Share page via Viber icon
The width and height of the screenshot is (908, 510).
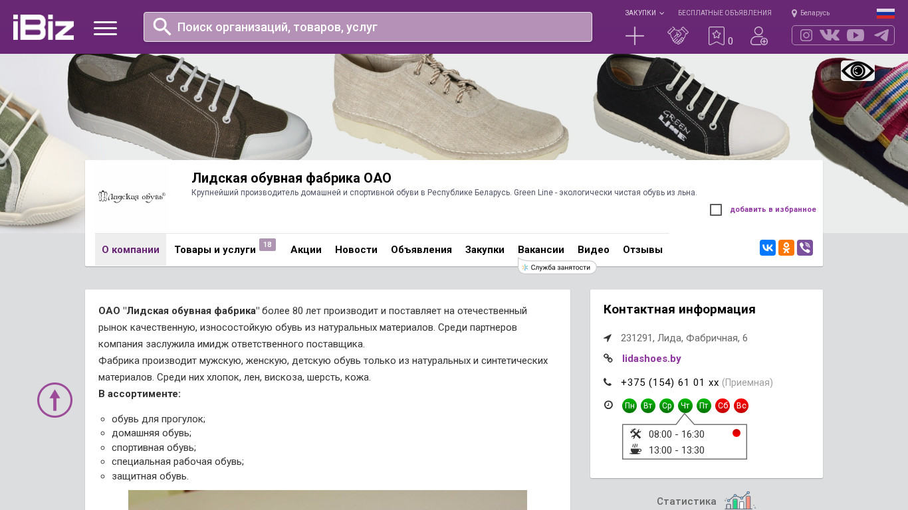[x=805, y=248]
